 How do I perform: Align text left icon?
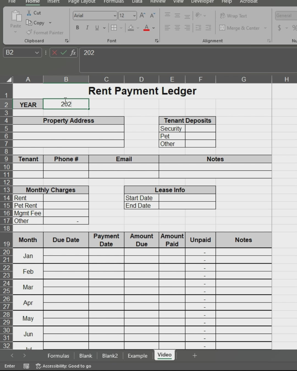coord(167,28)
